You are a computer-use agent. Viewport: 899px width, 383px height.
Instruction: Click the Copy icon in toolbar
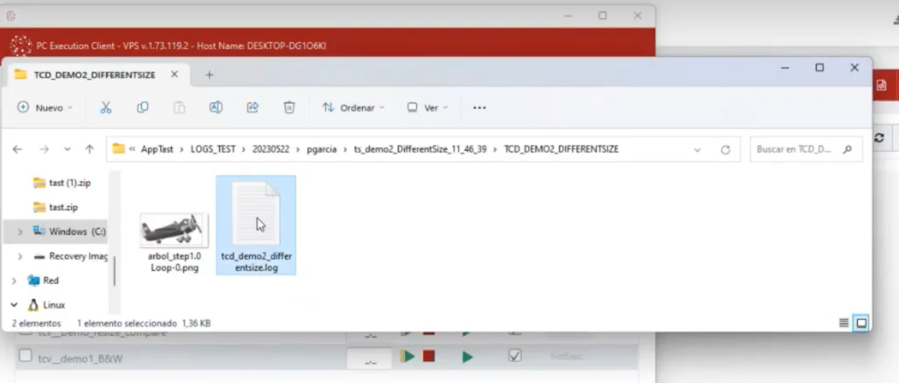[142, 108]
